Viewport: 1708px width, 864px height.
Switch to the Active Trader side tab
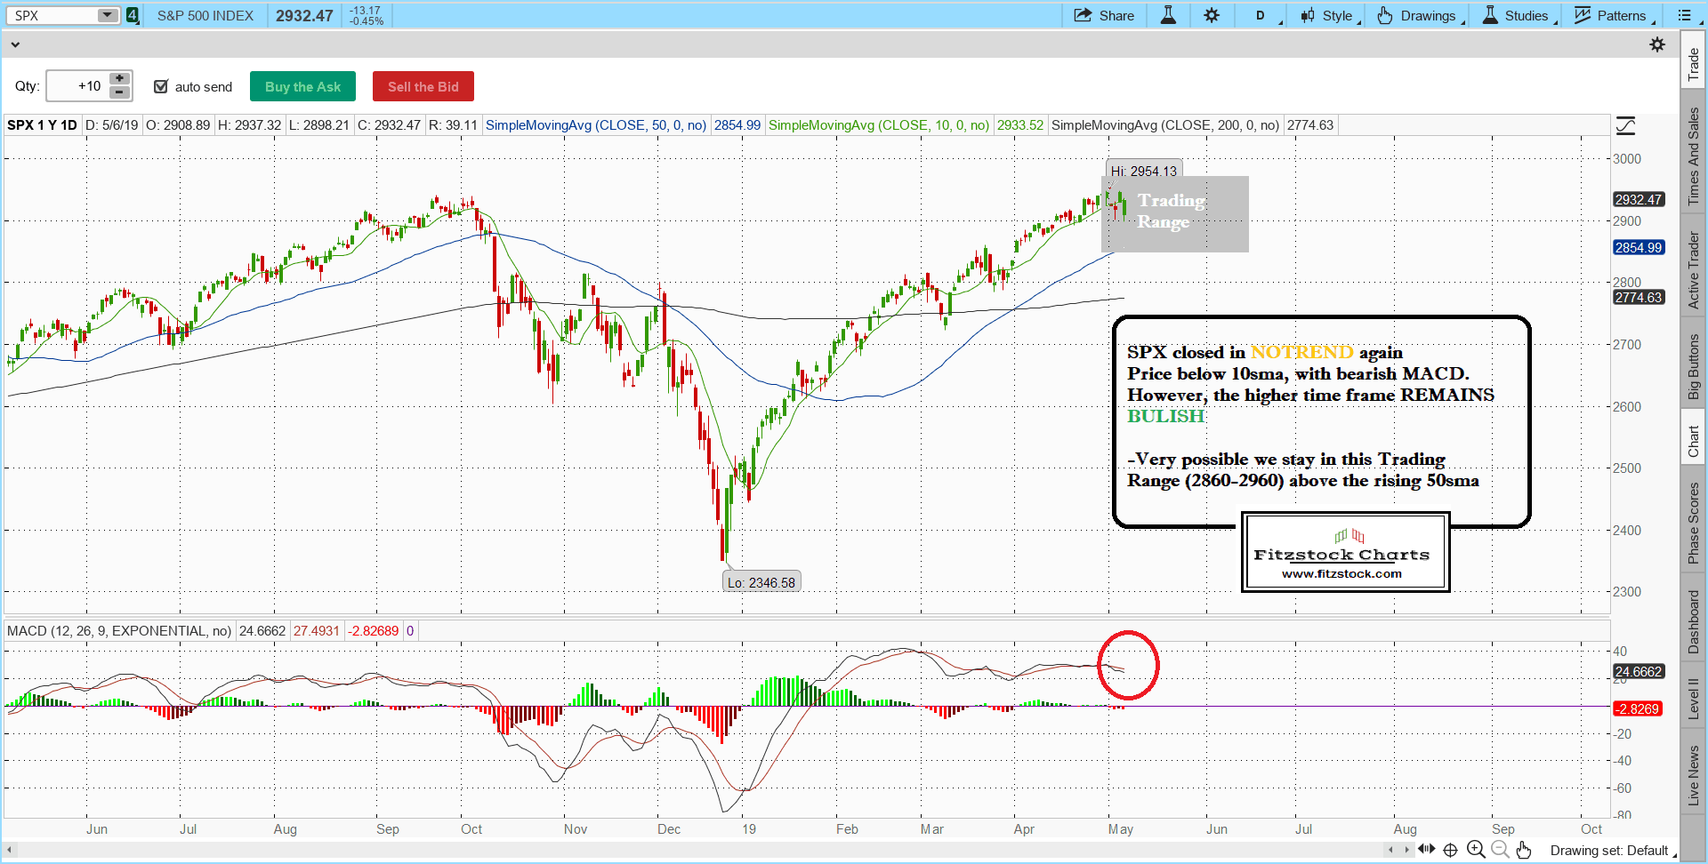pos(1694,270)
